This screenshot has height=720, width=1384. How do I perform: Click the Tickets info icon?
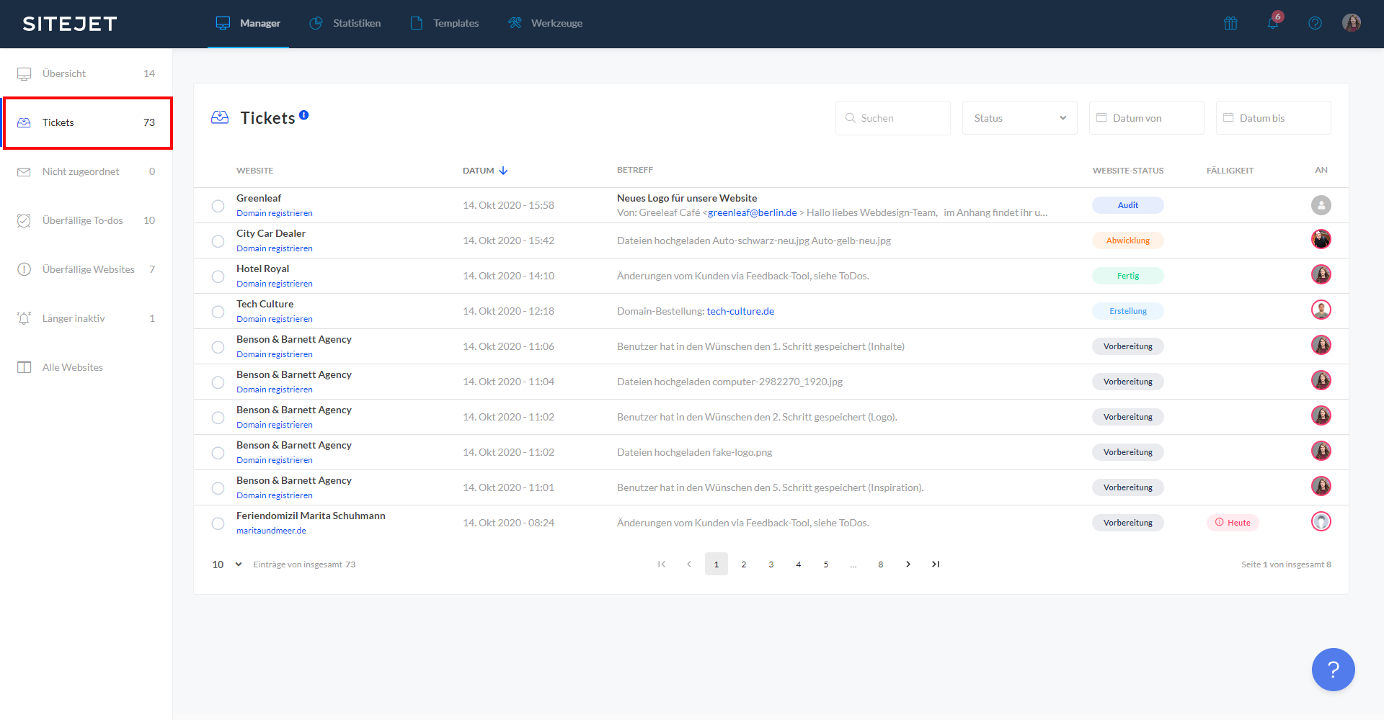point(304,114)
